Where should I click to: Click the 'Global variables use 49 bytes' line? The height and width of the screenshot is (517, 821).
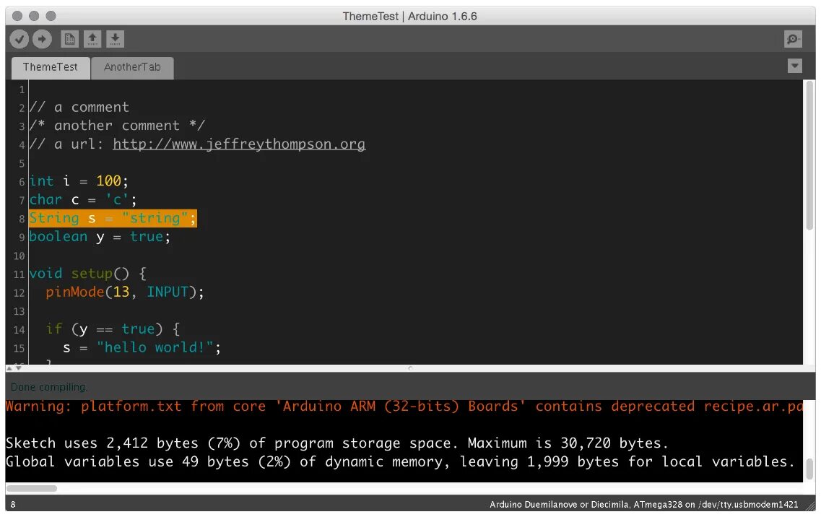pos(400,461)
